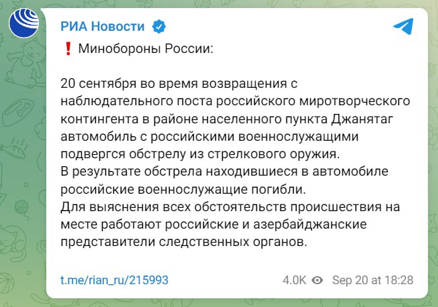
Task: Click the blue verified badge icon
Action: tap(159, 27)
